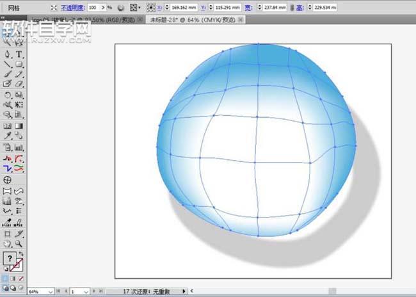This screenshot has width=416, height=297.
Task: Select the Rotate tool
Action: tap(8, 94)
